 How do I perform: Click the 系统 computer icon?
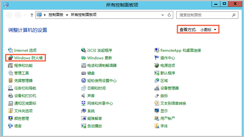click(84, 111)
